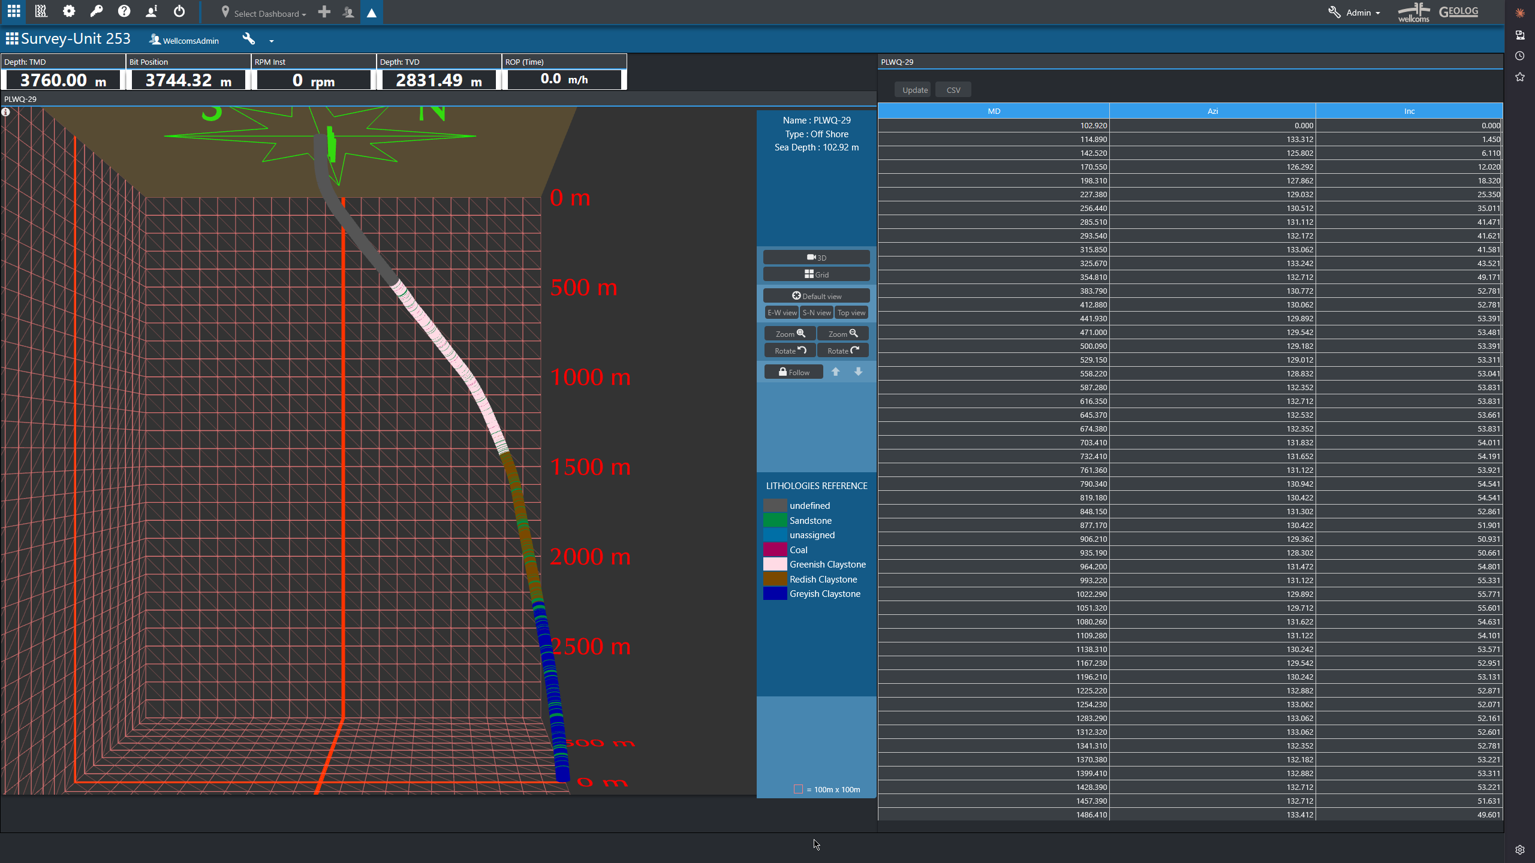The height and width of the screenshot is (863, 1535).
Task: Toggle the Follow lock button
Action: coord(793,372)
